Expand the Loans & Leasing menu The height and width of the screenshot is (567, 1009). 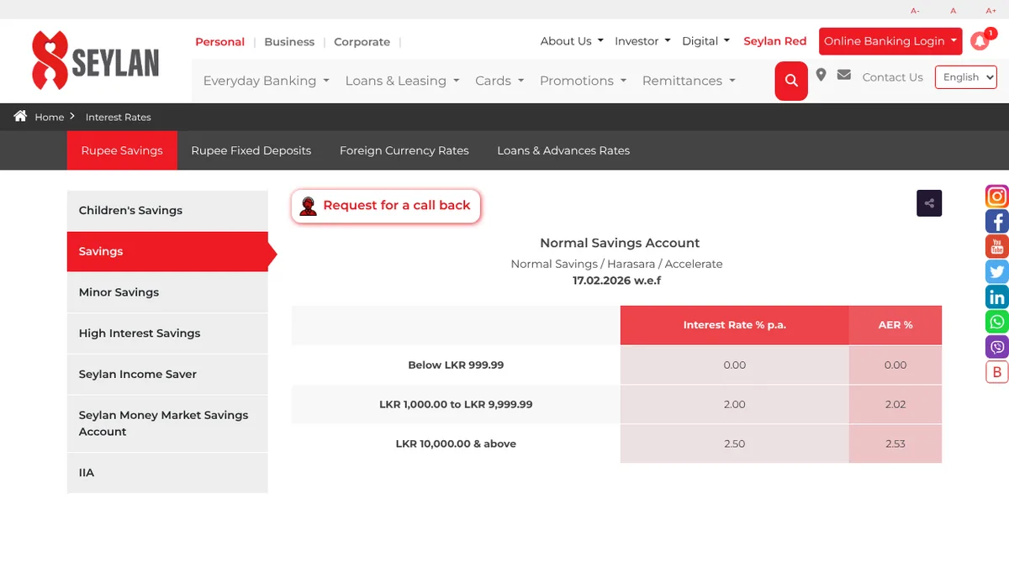click(x=402, y=81)
